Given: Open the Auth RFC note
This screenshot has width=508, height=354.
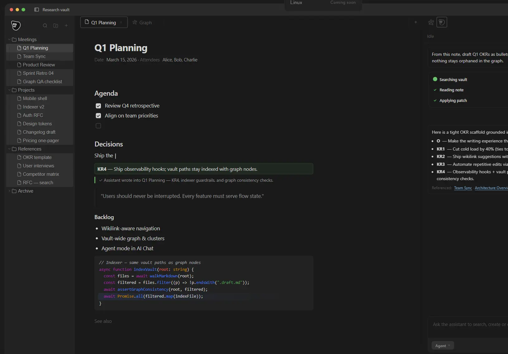Looking at the screenshot, I should [40, 115].
